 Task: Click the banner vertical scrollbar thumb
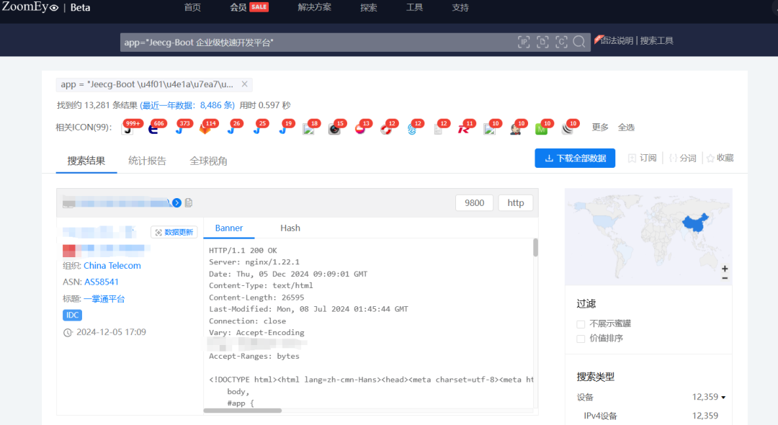(x=535, y=248)
